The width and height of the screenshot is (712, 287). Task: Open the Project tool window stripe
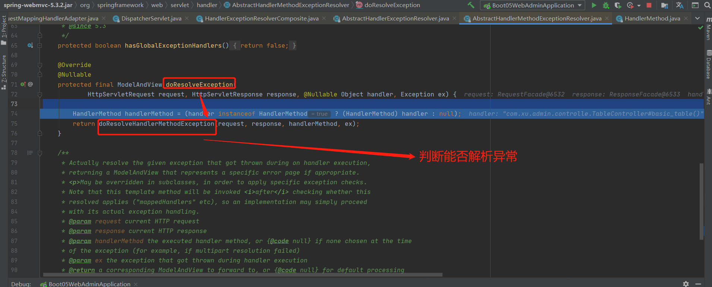tap(4, 30)
